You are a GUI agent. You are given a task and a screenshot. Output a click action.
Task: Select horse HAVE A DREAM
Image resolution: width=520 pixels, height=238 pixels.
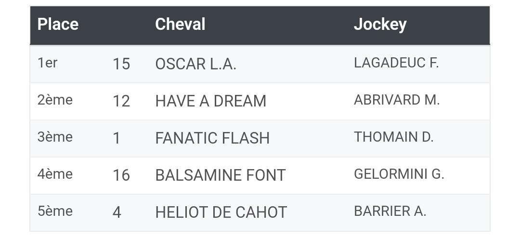click(x=210, y=101)
